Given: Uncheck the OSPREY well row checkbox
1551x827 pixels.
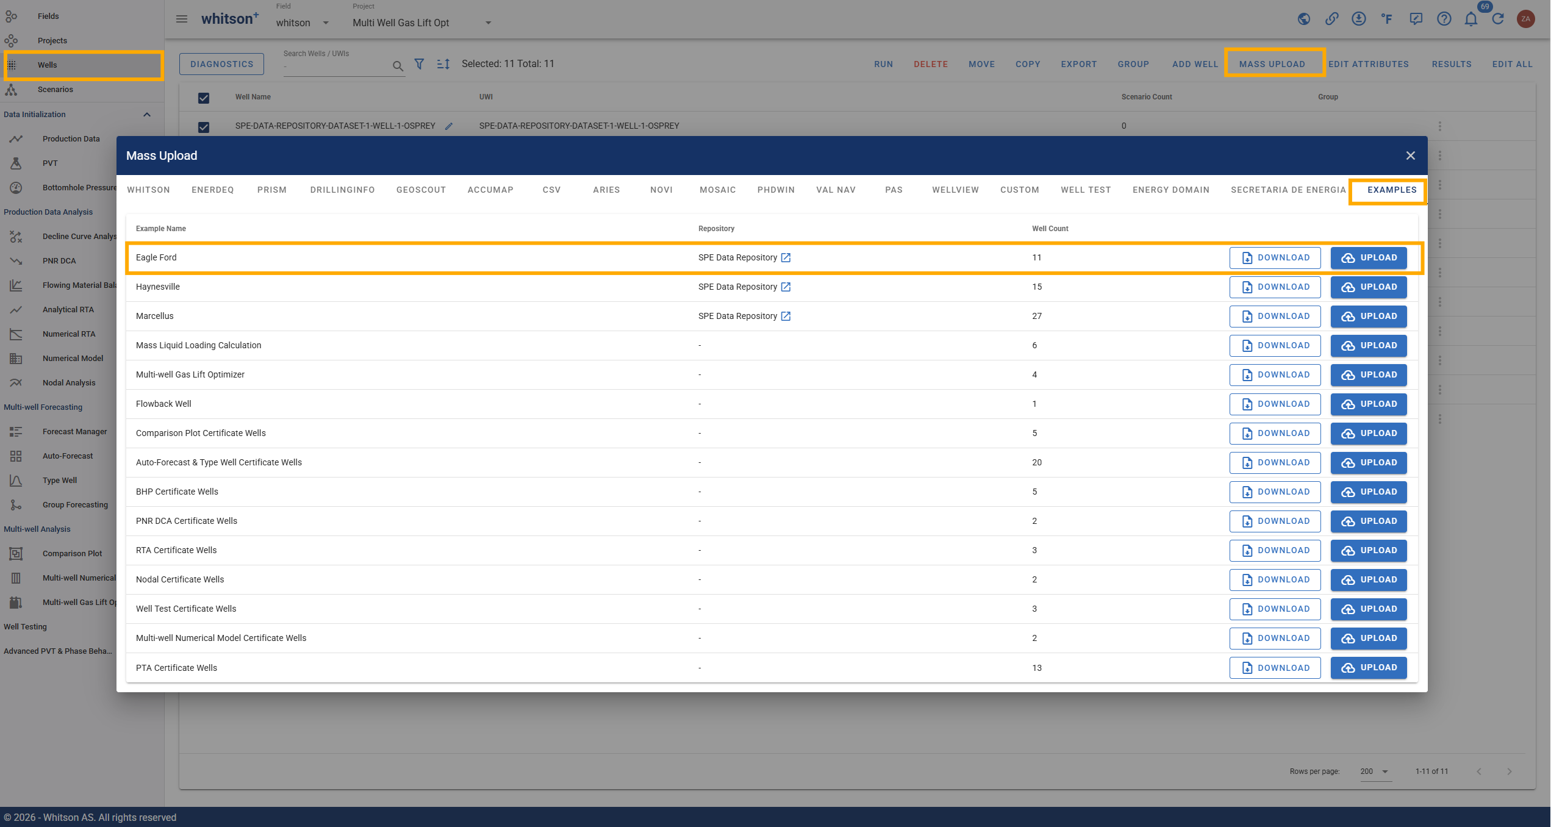Looking at the screenshot, I should [204, 127].
